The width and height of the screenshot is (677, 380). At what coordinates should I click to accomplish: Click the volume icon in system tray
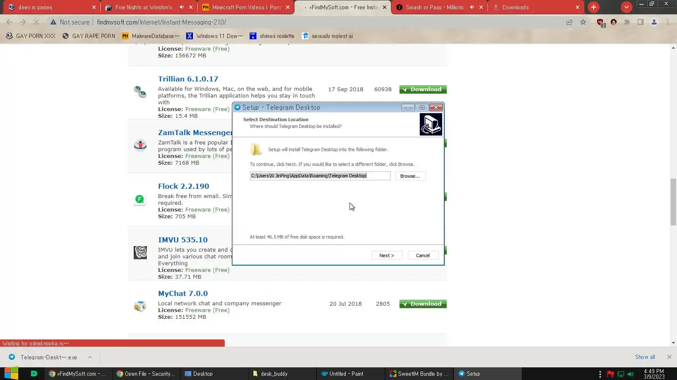click(x=631, y=374)
